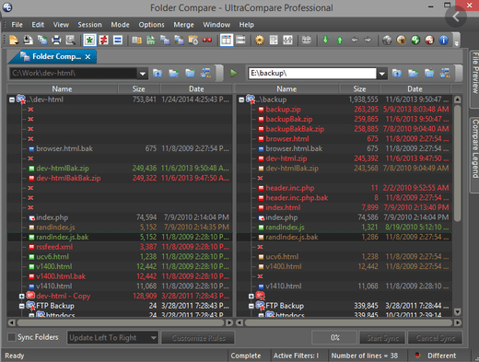Click the green previous difference arrow
This screenshot has width=479, height=362.
(340, 40)
